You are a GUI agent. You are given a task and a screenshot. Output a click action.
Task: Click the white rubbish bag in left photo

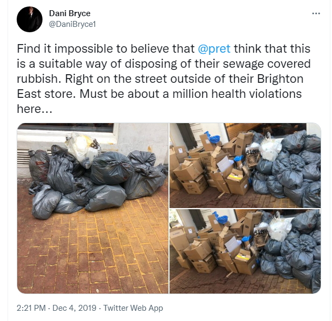coord(83,149)
